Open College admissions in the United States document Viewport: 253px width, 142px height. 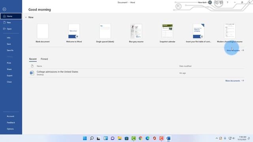coord(136,73)
